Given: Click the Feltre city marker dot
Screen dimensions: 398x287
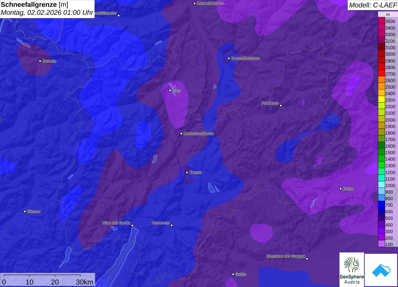Looking at the screenshot, I should coord(341,189).
